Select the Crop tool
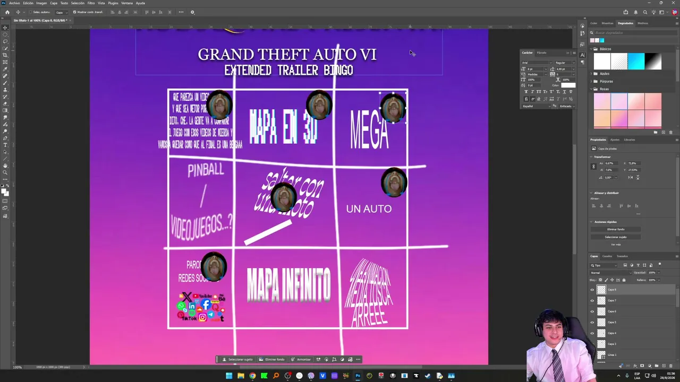 (5, 55)
